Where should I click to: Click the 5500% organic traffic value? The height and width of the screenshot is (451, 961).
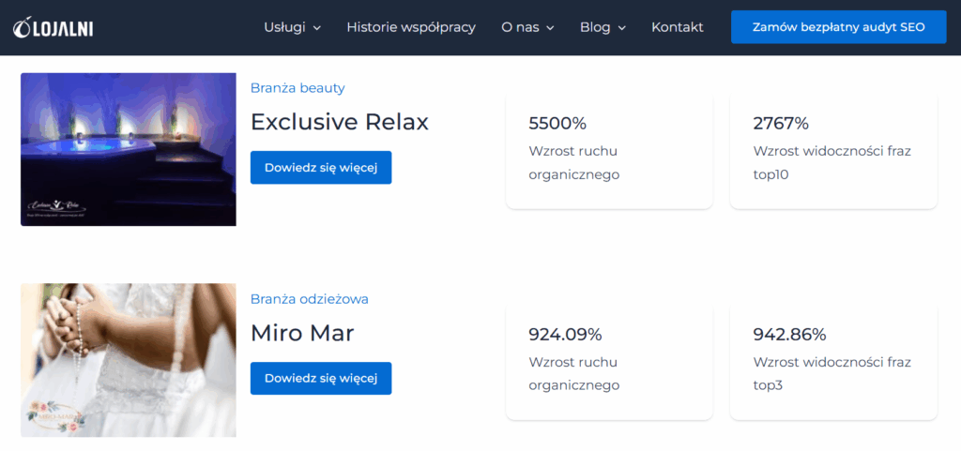tap(557, 123)
